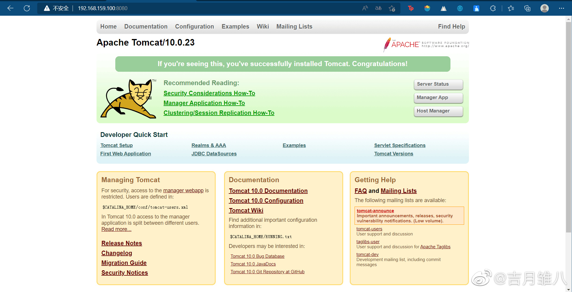The height and width of the screenshot is (292, 572).
Task: Open the blue square person extension icon
Action: coord(476,8)
